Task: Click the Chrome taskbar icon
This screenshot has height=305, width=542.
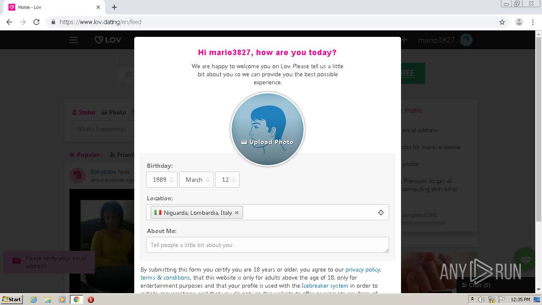Action: pos(77,299)
